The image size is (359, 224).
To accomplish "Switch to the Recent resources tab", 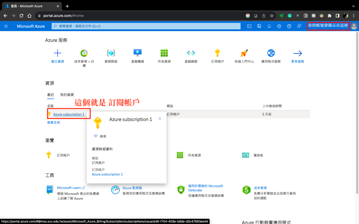I will coord(50,94).
